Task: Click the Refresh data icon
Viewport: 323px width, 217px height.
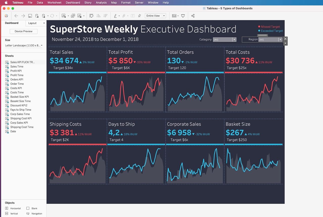Action: pyautogui.click(x=52, y=16)
